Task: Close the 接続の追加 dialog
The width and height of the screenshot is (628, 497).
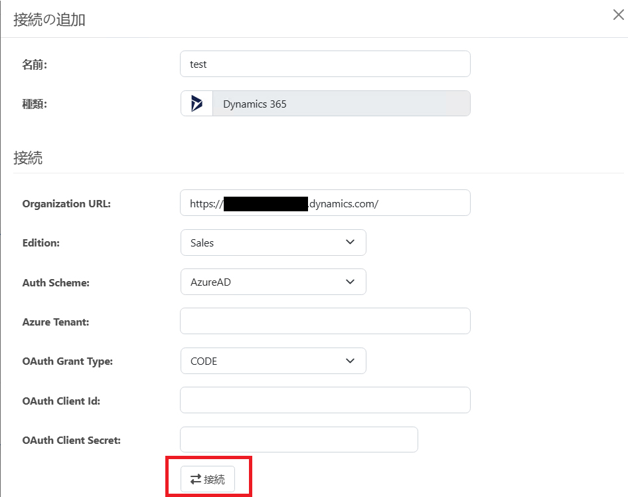Action: (619, 15)
